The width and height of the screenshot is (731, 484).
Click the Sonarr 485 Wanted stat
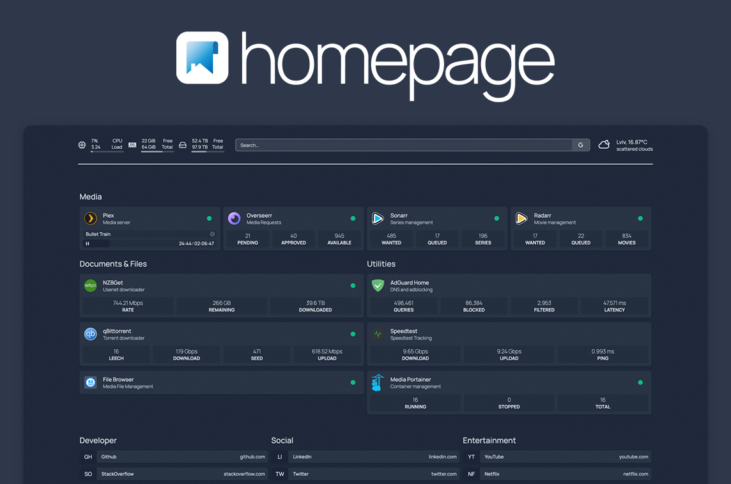[392, 239]
